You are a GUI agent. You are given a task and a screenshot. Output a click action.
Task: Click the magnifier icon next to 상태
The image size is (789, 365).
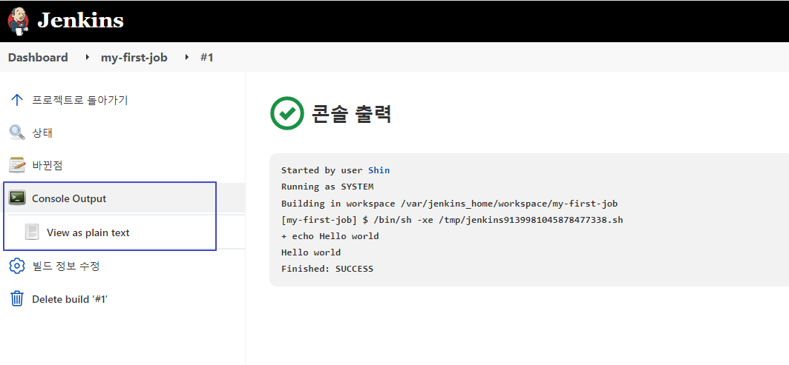click(x=16, y=133)
